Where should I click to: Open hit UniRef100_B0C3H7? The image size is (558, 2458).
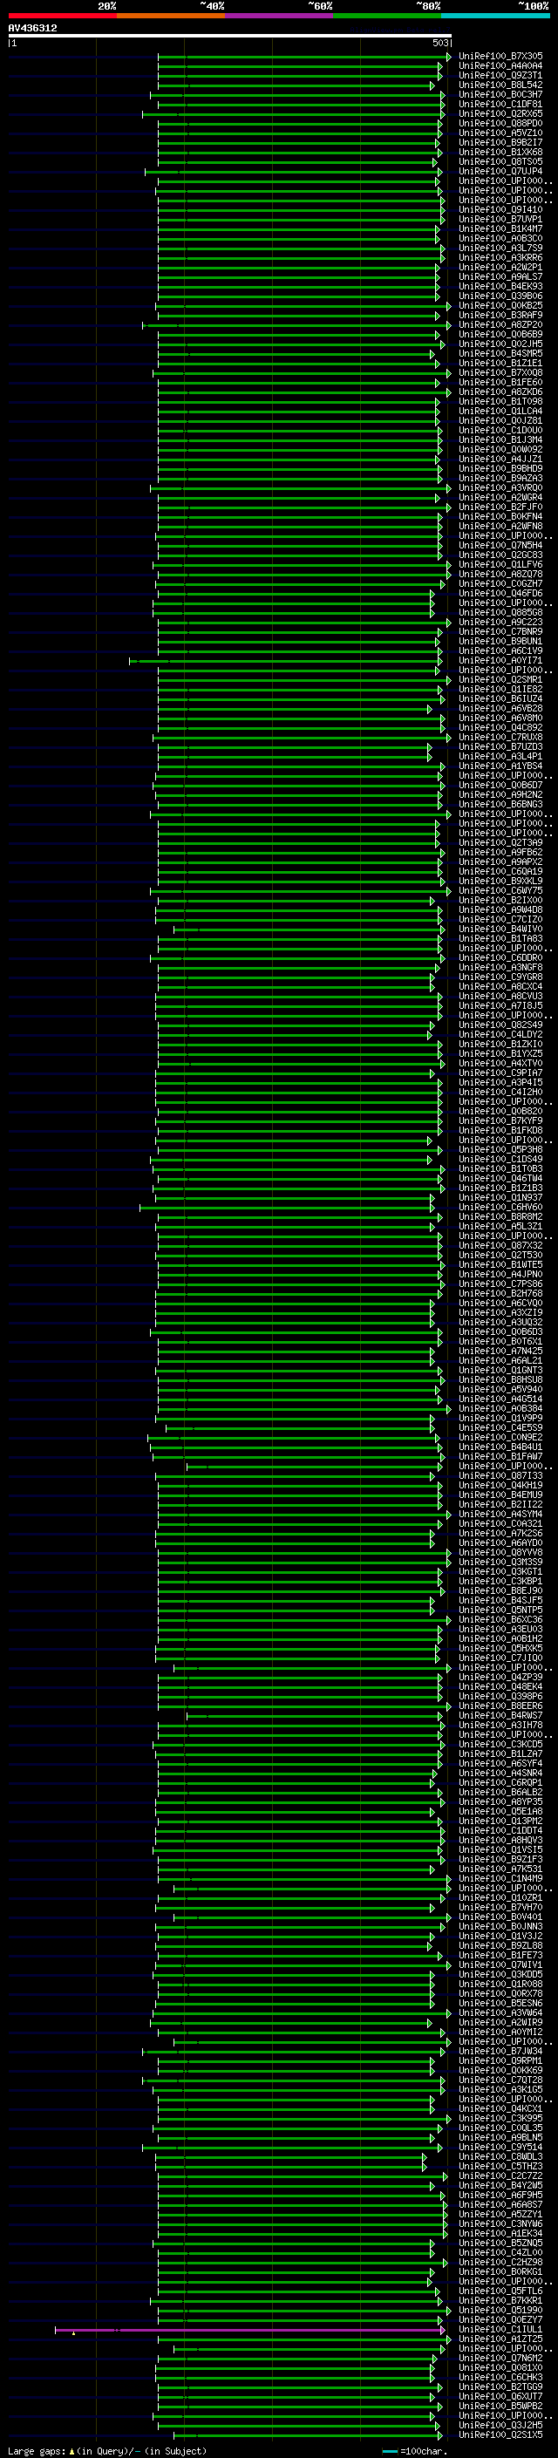pyautogui.click(x=500, y=94)
